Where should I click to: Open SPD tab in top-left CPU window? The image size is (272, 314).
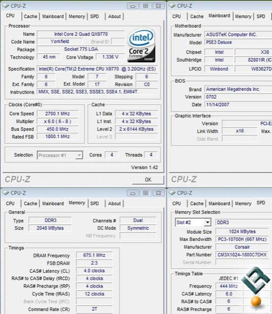[x=94, y=17]
